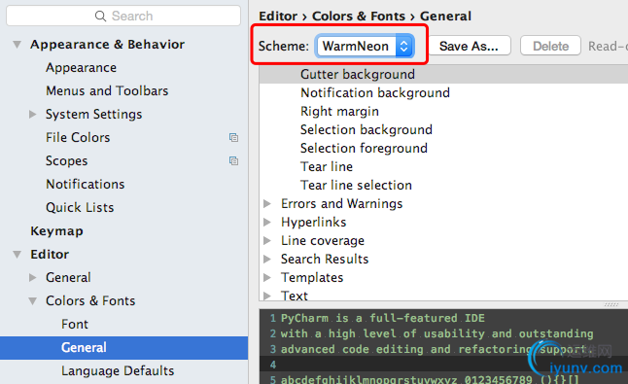The width and height of the screenshot is (628, 384).
Task: Click the File Colors project-level icon
Action: 233,137
